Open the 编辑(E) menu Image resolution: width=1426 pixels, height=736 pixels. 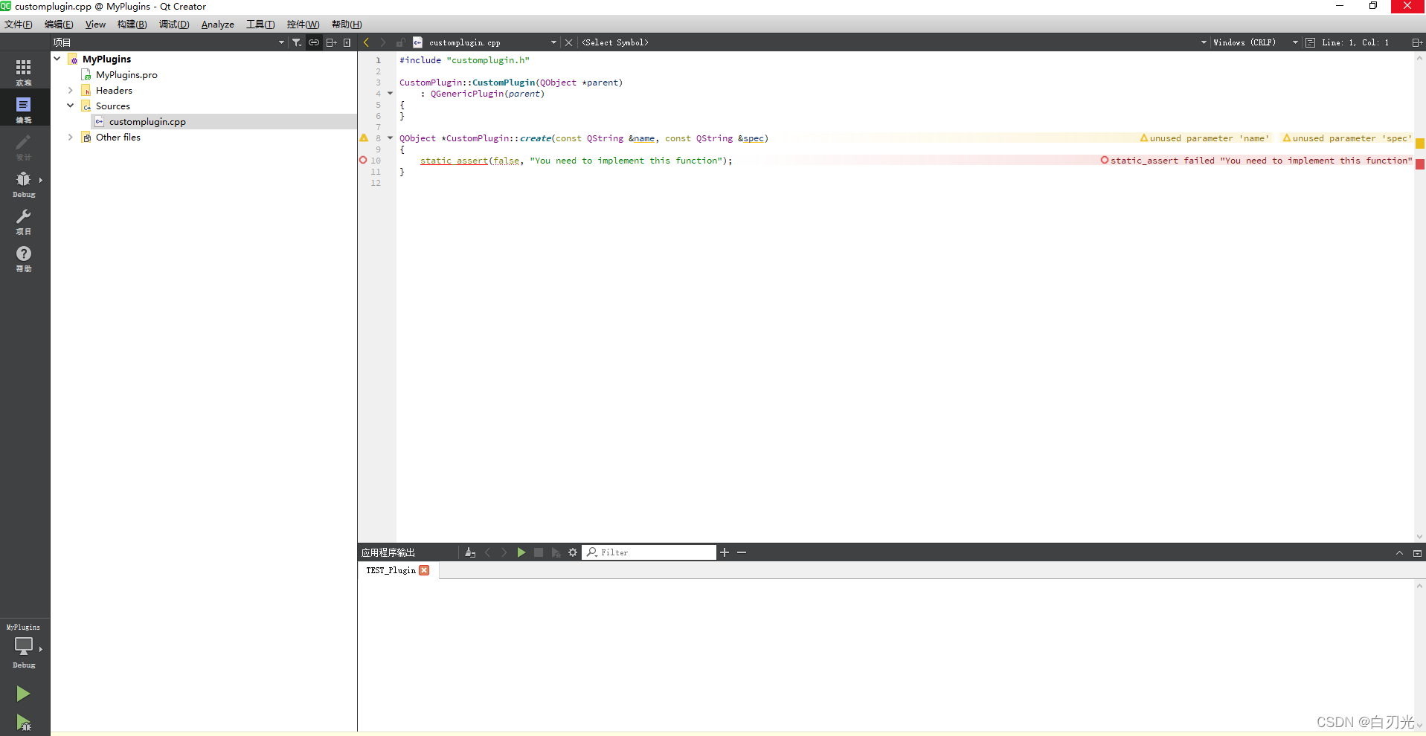pyautogui.click(x=59, y=25)
